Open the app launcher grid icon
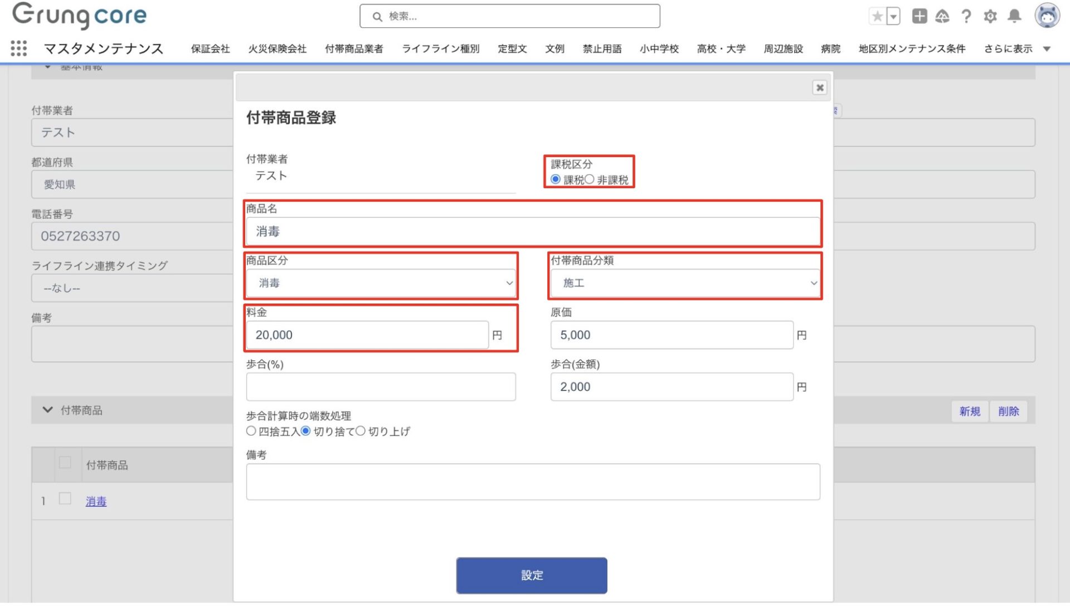The height and width of the screenshot is (606, 1070). (x=18, y=48)
